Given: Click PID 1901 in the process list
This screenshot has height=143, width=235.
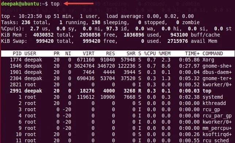Looking at the screenshot, I should 16,72.
